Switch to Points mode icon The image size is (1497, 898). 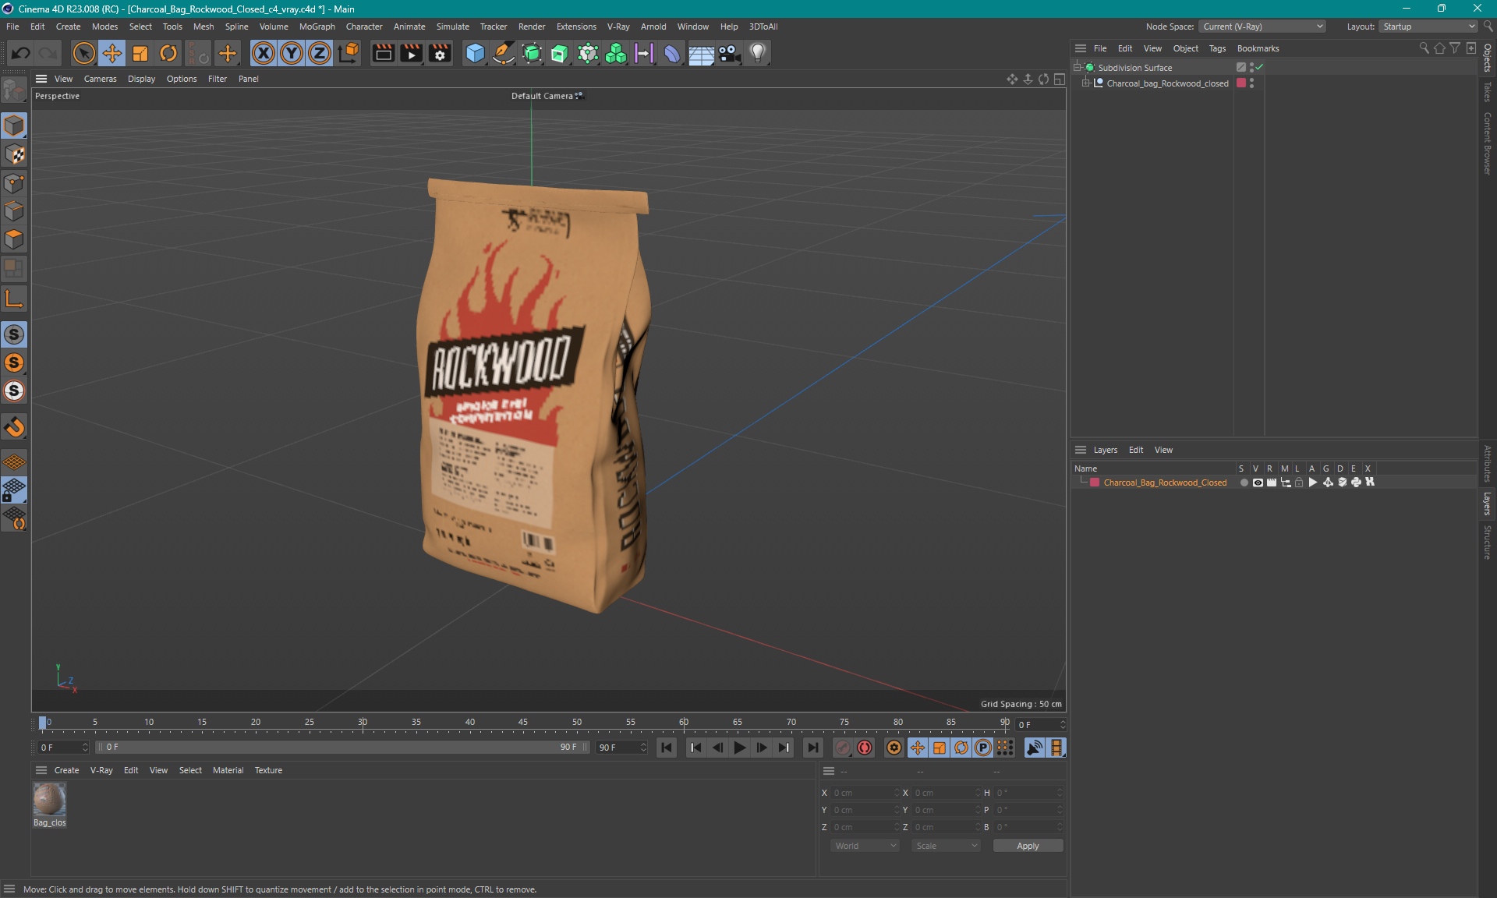(14, 183)
